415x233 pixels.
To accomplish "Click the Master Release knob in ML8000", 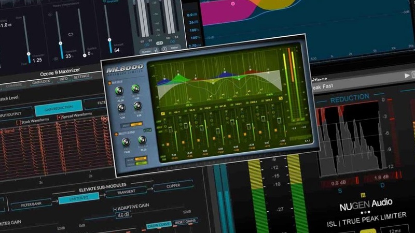I will tap(137, 106).
